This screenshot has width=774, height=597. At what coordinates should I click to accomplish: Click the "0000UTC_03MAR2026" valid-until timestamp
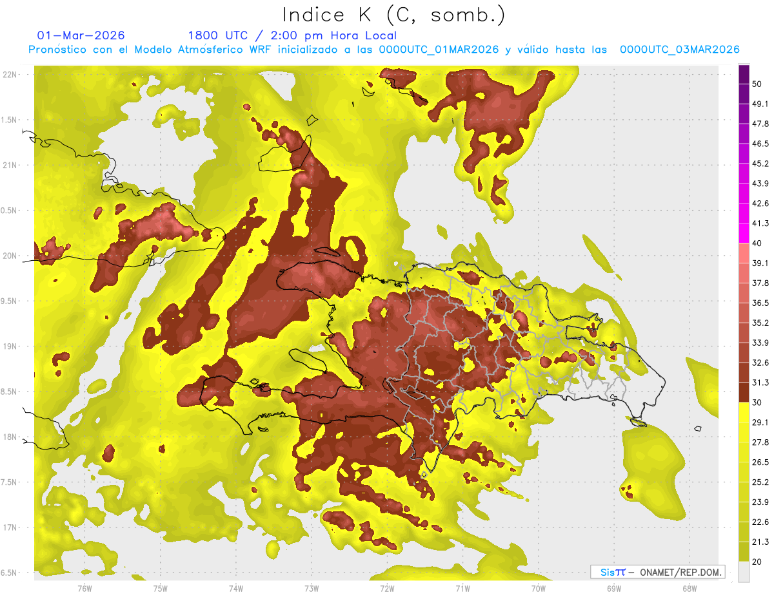point(679,50)
